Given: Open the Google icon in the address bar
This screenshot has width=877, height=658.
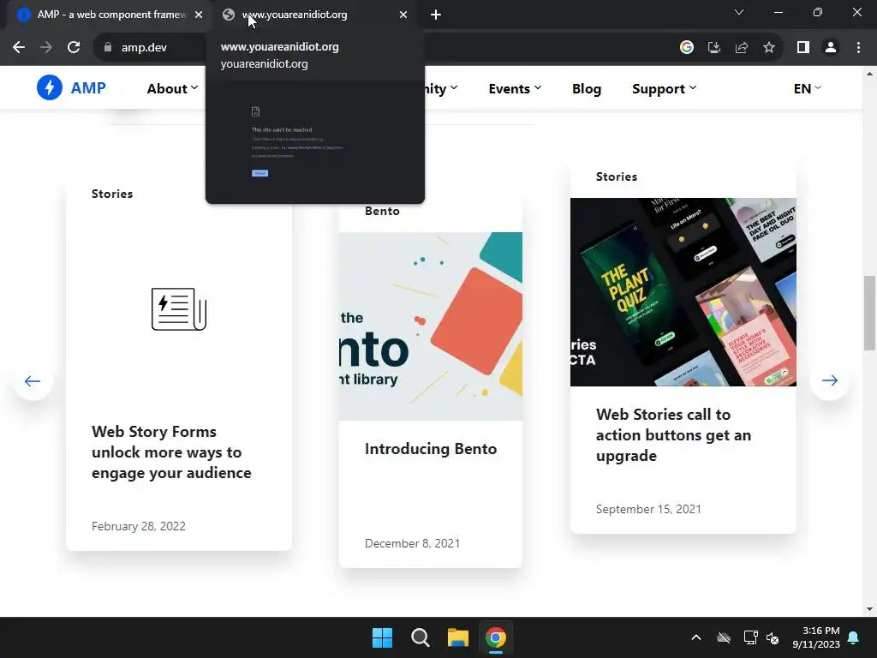Looking at the screenshot, I should click(x=687, y=48).
